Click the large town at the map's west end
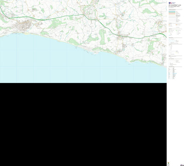Viewport: 184px width, 166px height. (23, 26)
